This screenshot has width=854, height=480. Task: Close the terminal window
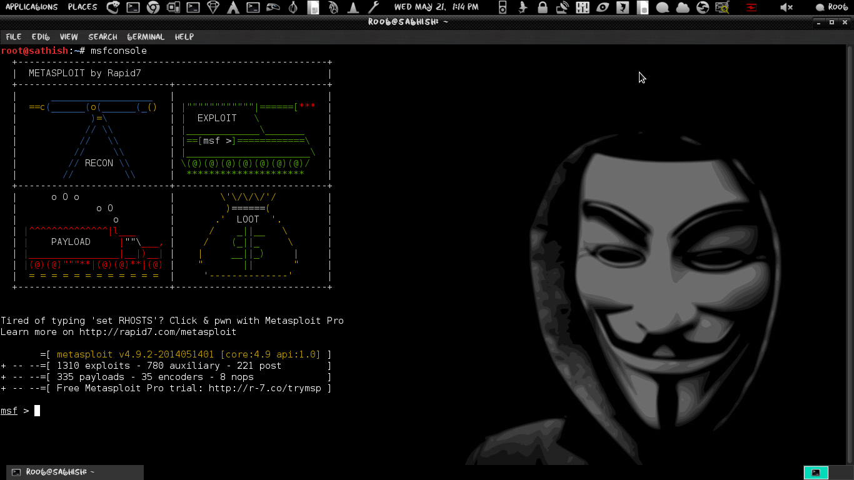[x=844, y=22]
